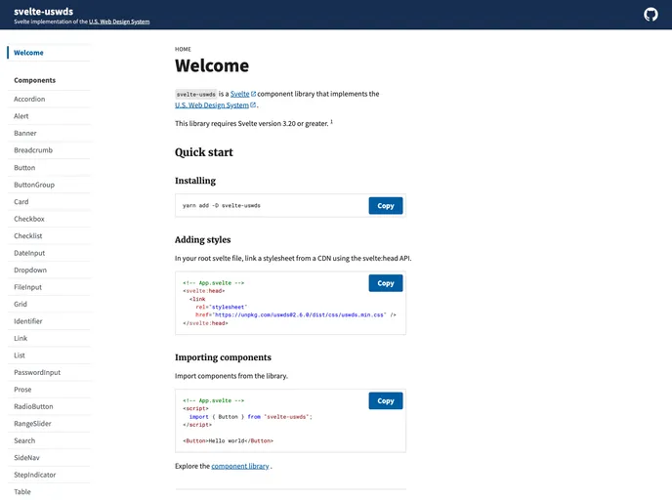Click the Importing components heading
Viewport: 672px width, 500px height.
(223, 357)
